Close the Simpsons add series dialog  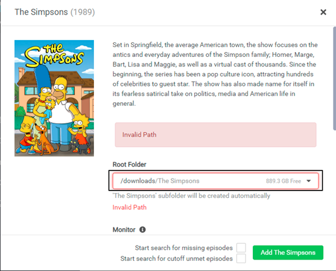pyautogui.click(x=323, y=12)
